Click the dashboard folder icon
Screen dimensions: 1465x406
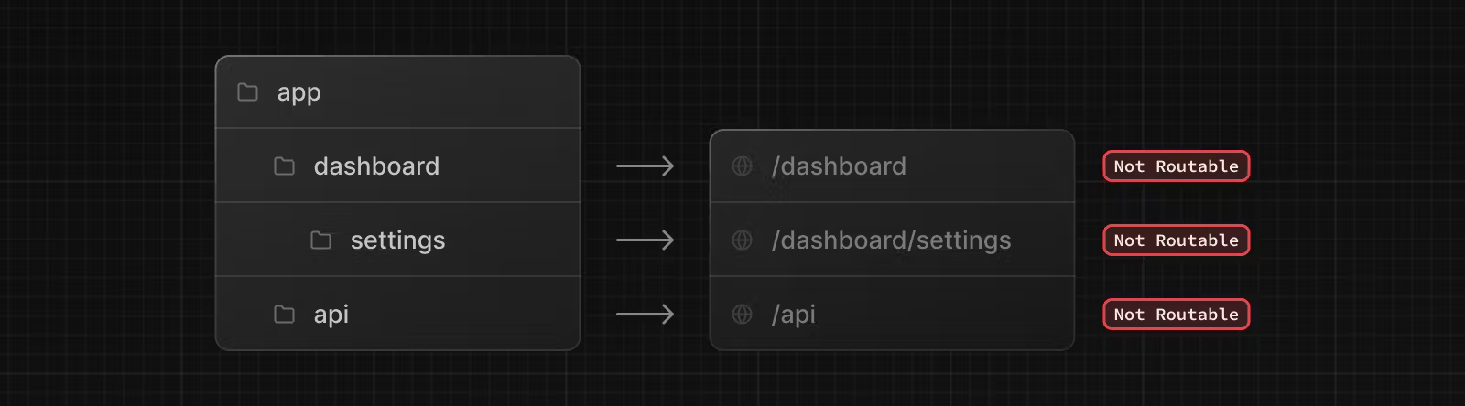click(284, 166)
